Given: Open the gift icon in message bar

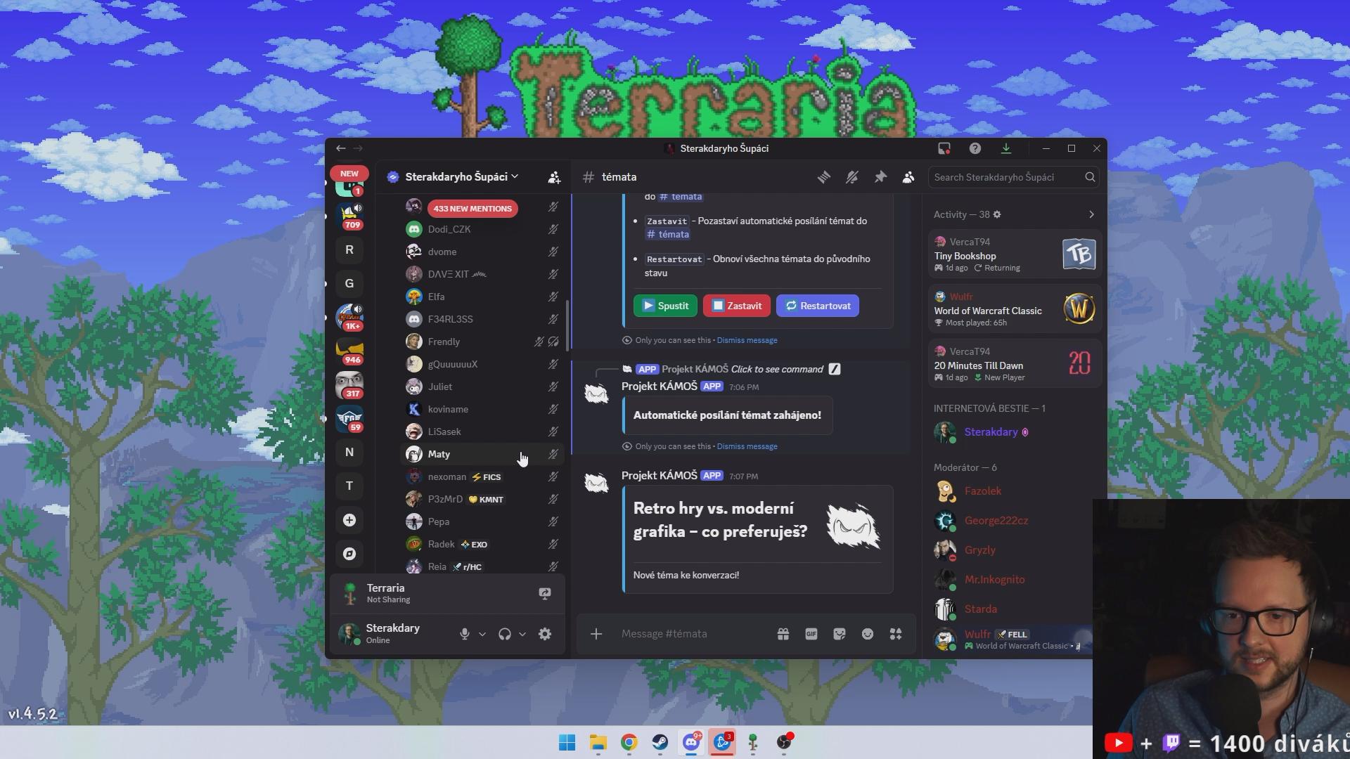Looking at the screenshot, I should tap(783, 634).
